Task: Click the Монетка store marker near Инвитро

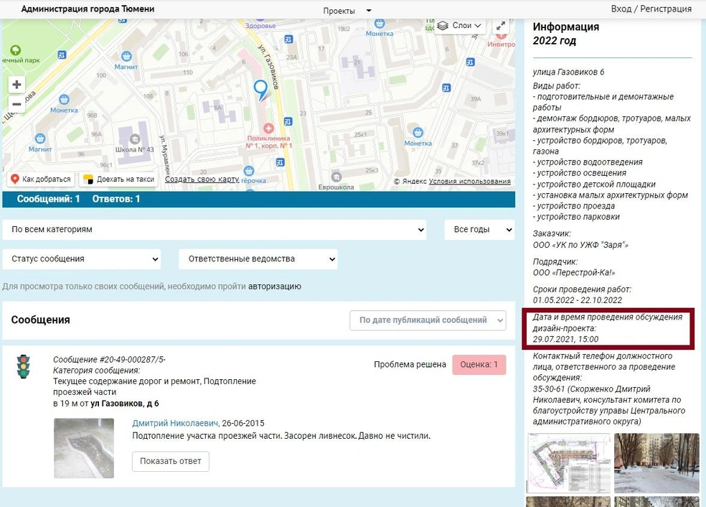Action: click(380, 24)
